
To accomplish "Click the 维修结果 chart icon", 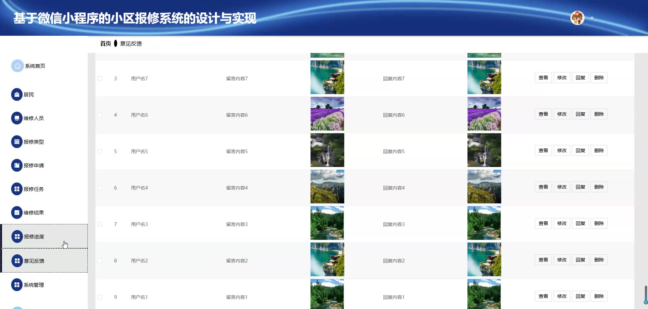I will click(x=17, y=213).
